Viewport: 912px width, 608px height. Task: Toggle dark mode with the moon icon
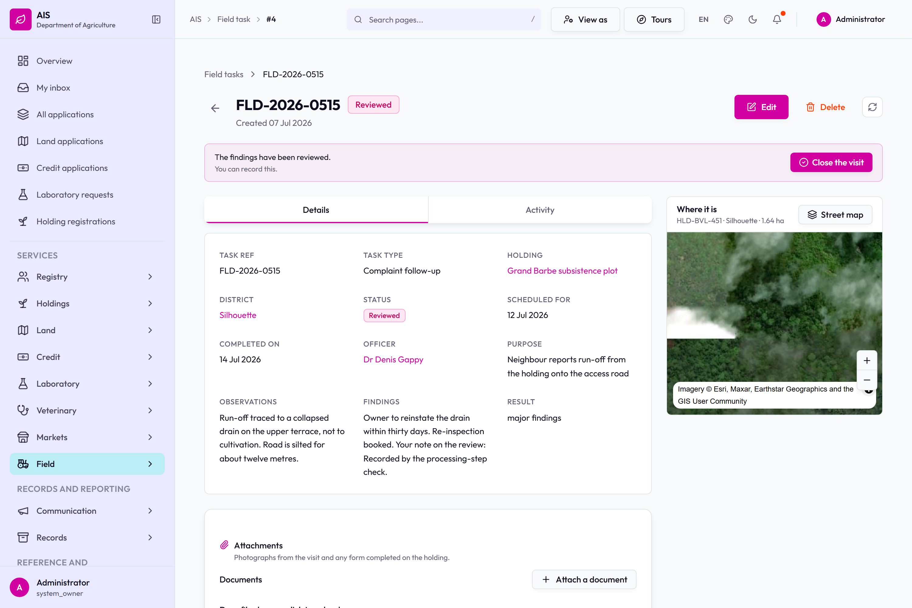point(753,19)
